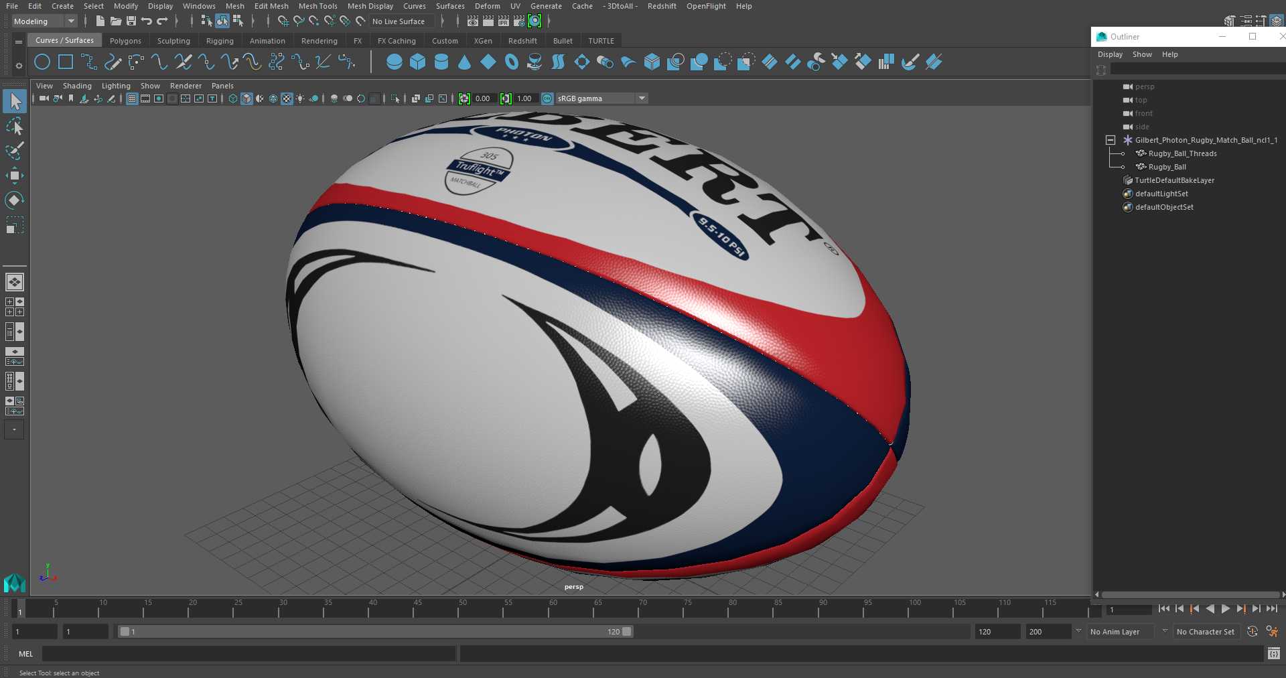Switch to single perspective layout icon
Screen dimensions: 1286x678
[x=15, y=282]
